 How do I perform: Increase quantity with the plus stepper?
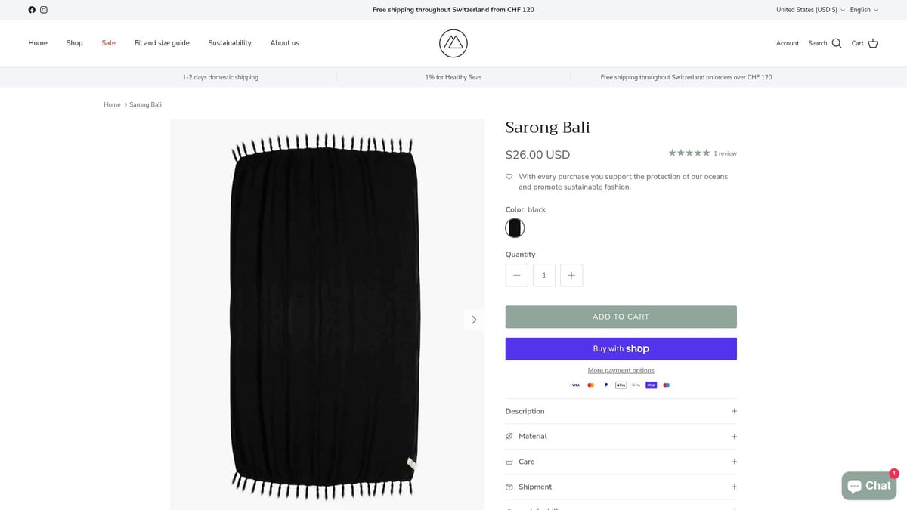pos(571,275)
